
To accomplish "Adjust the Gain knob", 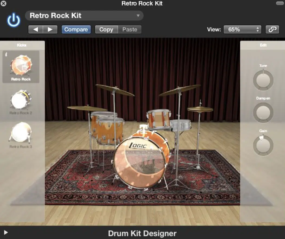I will 263,146.
